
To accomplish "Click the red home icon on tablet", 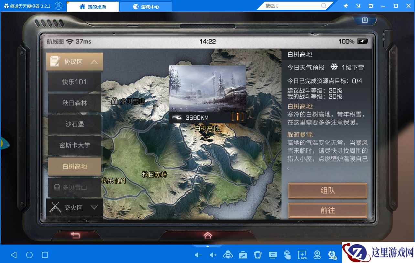I will click(x=207, y=235).
